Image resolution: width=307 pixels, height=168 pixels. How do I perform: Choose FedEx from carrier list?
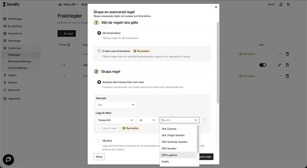[x=178, y=162]
